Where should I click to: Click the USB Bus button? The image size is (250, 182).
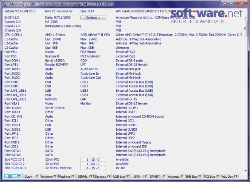(x=119, y=176)
